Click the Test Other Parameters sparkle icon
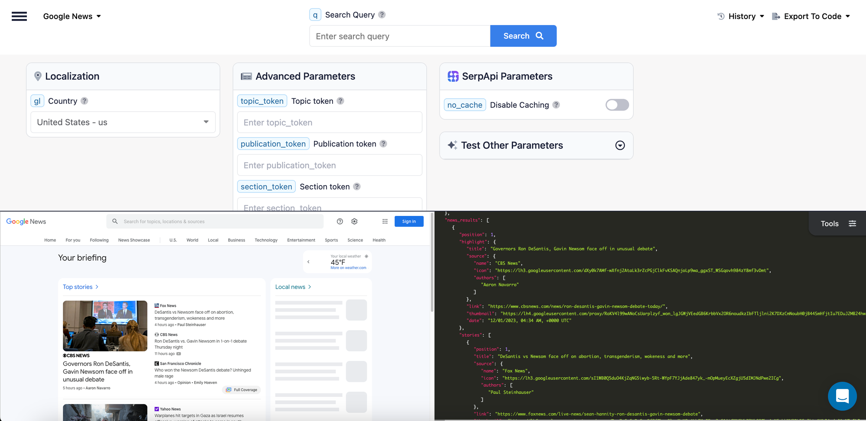The image size is (866, 421). pos(452,145)
